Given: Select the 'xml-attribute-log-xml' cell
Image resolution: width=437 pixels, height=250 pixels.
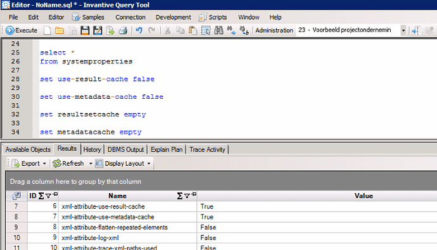Looking at the screenshot, I should [x=127, y=238].
